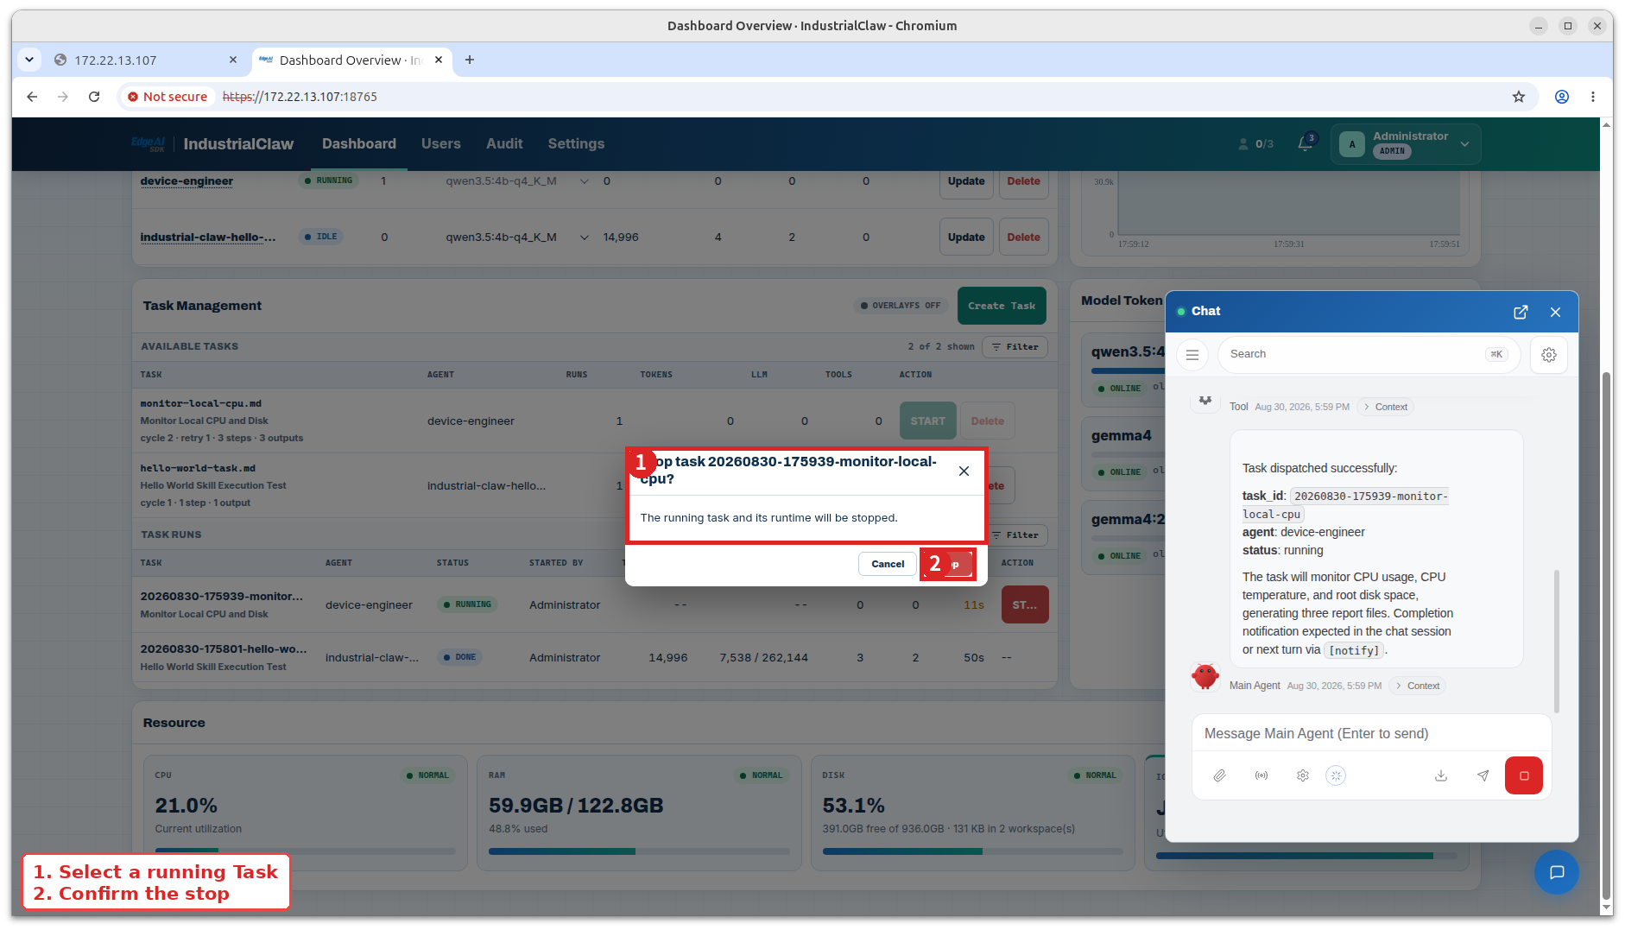Switch to the Audit tab
The width and height of the screenshot is (1625, 930).
504,143
